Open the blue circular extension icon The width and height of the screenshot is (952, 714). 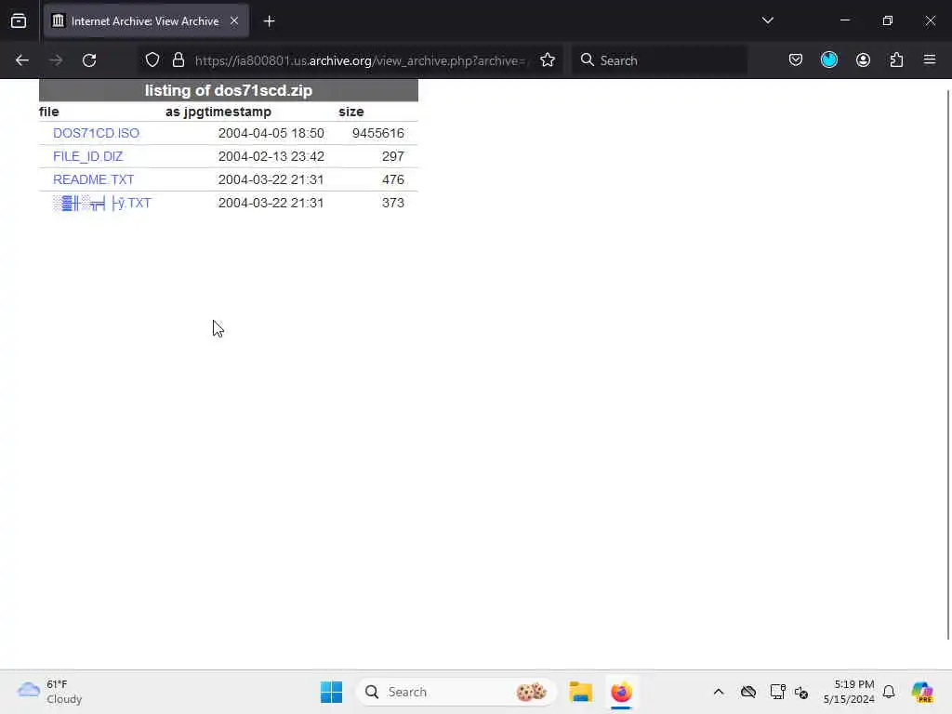pyautogui.click(x=829, y=60)
